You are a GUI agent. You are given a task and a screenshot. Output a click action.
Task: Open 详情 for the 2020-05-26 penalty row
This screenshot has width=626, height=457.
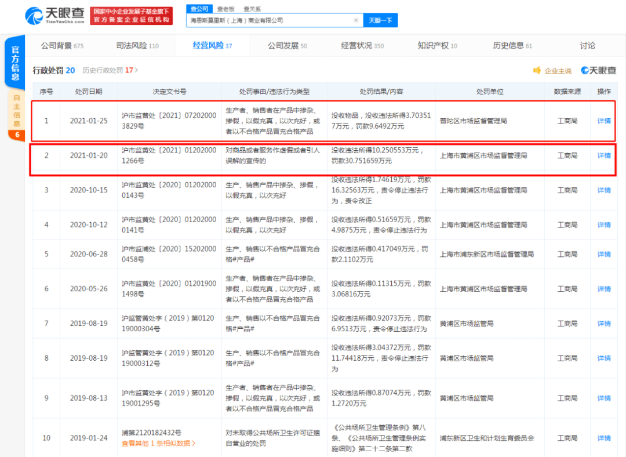click(603, 289)
